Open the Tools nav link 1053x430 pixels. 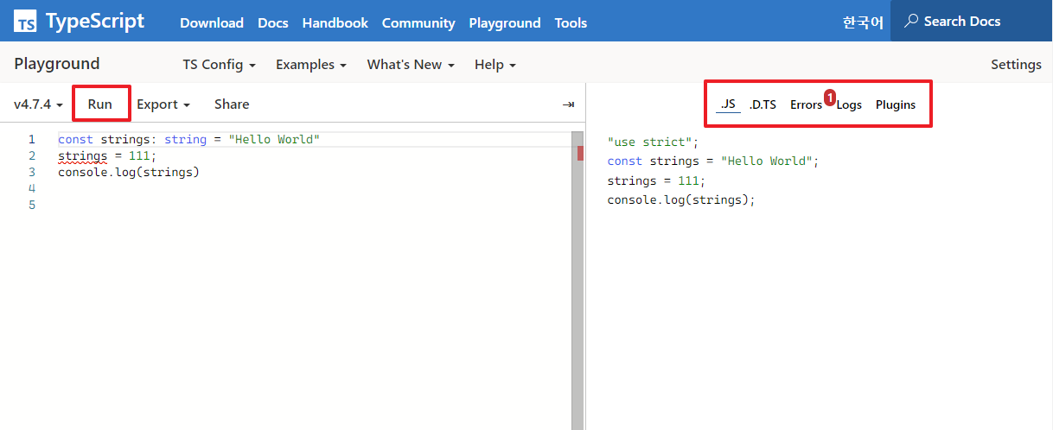[571, 23]
